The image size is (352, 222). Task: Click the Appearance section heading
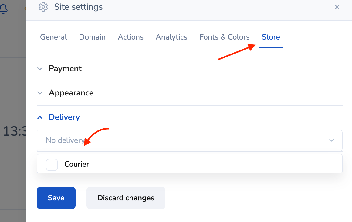click(71, 93)
